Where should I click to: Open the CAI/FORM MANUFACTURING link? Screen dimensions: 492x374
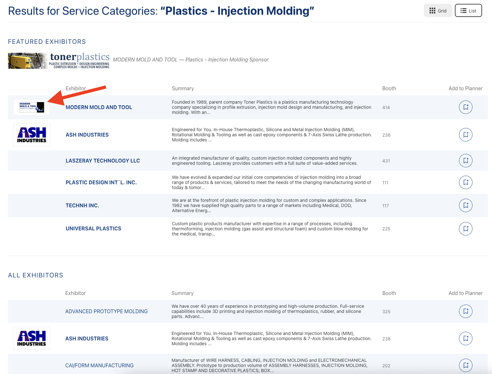point(99,366)
